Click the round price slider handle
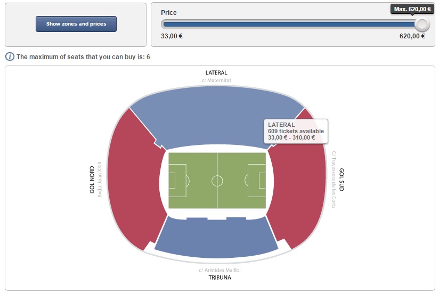Viewport: 439px width, 293px height. [421, 24]
